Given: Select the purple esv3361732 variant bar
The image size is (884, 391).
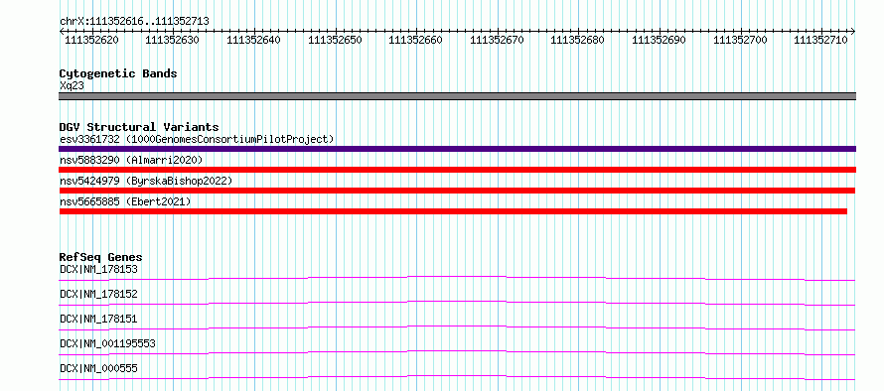Looking at the screenshot, I should (457, 149).
